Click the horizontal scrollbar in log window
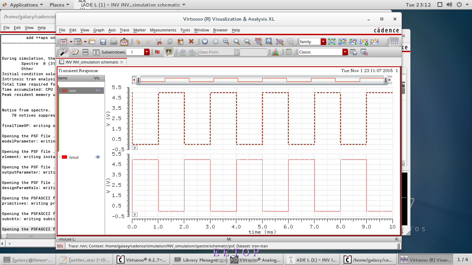Image resolution: width=472 pixels, height=265 pixels. tap(31, 236)
